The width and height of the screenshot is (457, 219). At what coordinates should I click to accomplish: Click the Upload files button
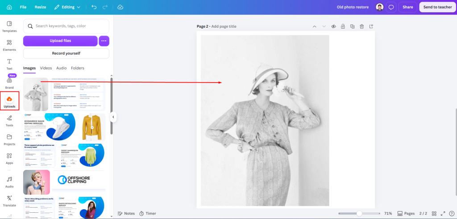(x=60, y=41)
